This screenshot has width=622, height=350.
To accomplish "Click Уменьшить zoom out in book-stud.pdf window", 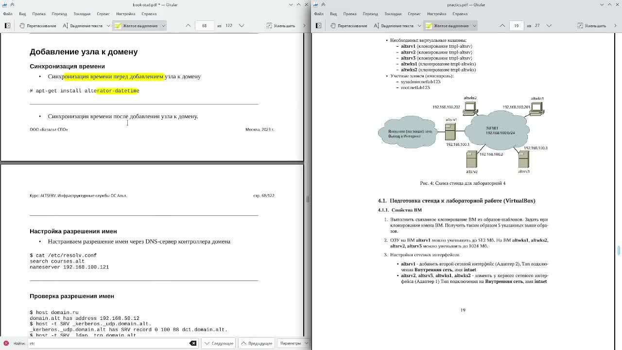I will (x=280, y=26).
